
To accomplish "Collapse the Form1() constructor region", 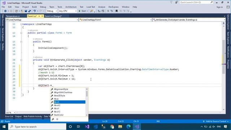I will 21,42.
